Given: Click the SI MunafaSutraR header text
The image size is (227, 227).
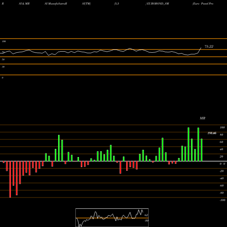Looking at the screenshot, I should (x=56, y=4).
